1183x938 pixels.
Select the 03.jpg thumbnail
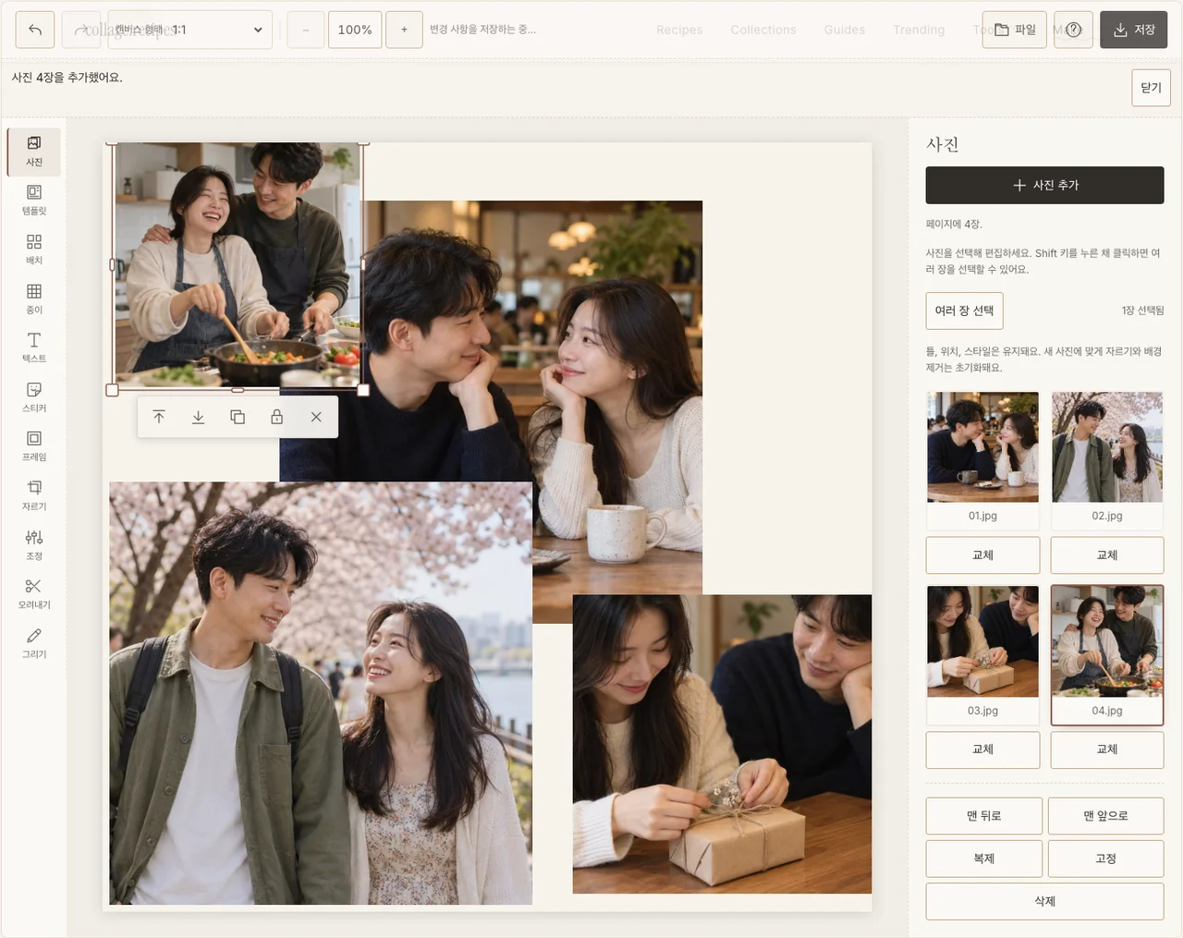click(982, 654)
